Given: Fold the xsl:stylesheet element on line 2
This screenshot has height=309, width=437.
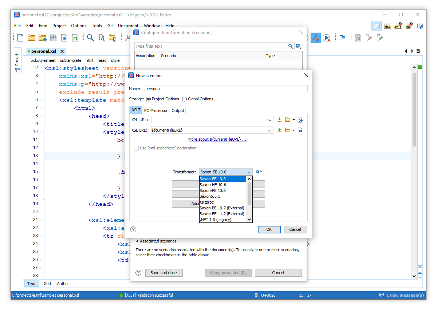Looking at the screenshot, I should [x=40, y=68].
